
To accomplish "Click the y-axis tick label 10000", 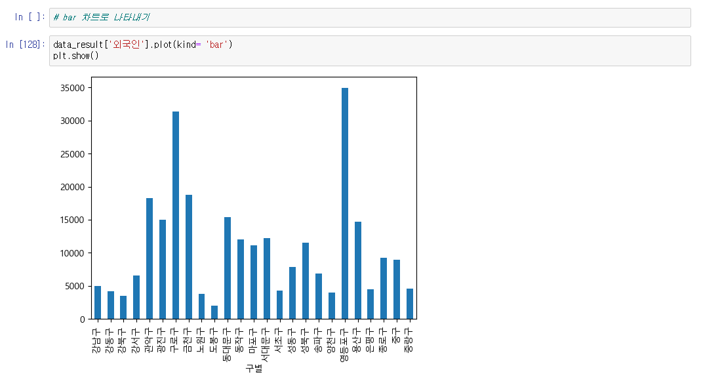I will click(x=72, y=253).
